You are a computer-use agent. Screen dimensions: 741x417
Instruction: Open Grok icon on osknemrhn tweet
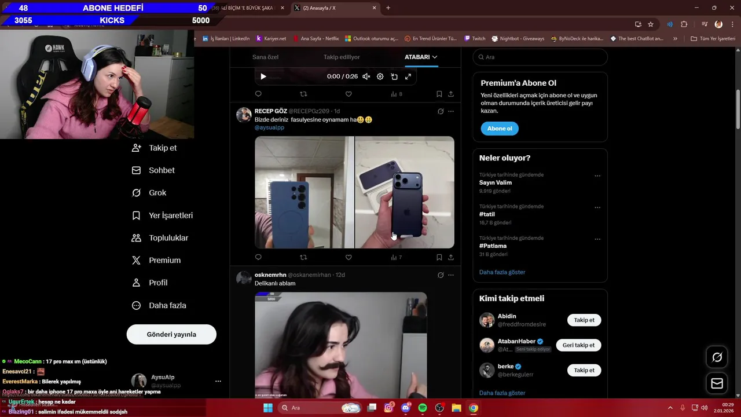point(441,275)
